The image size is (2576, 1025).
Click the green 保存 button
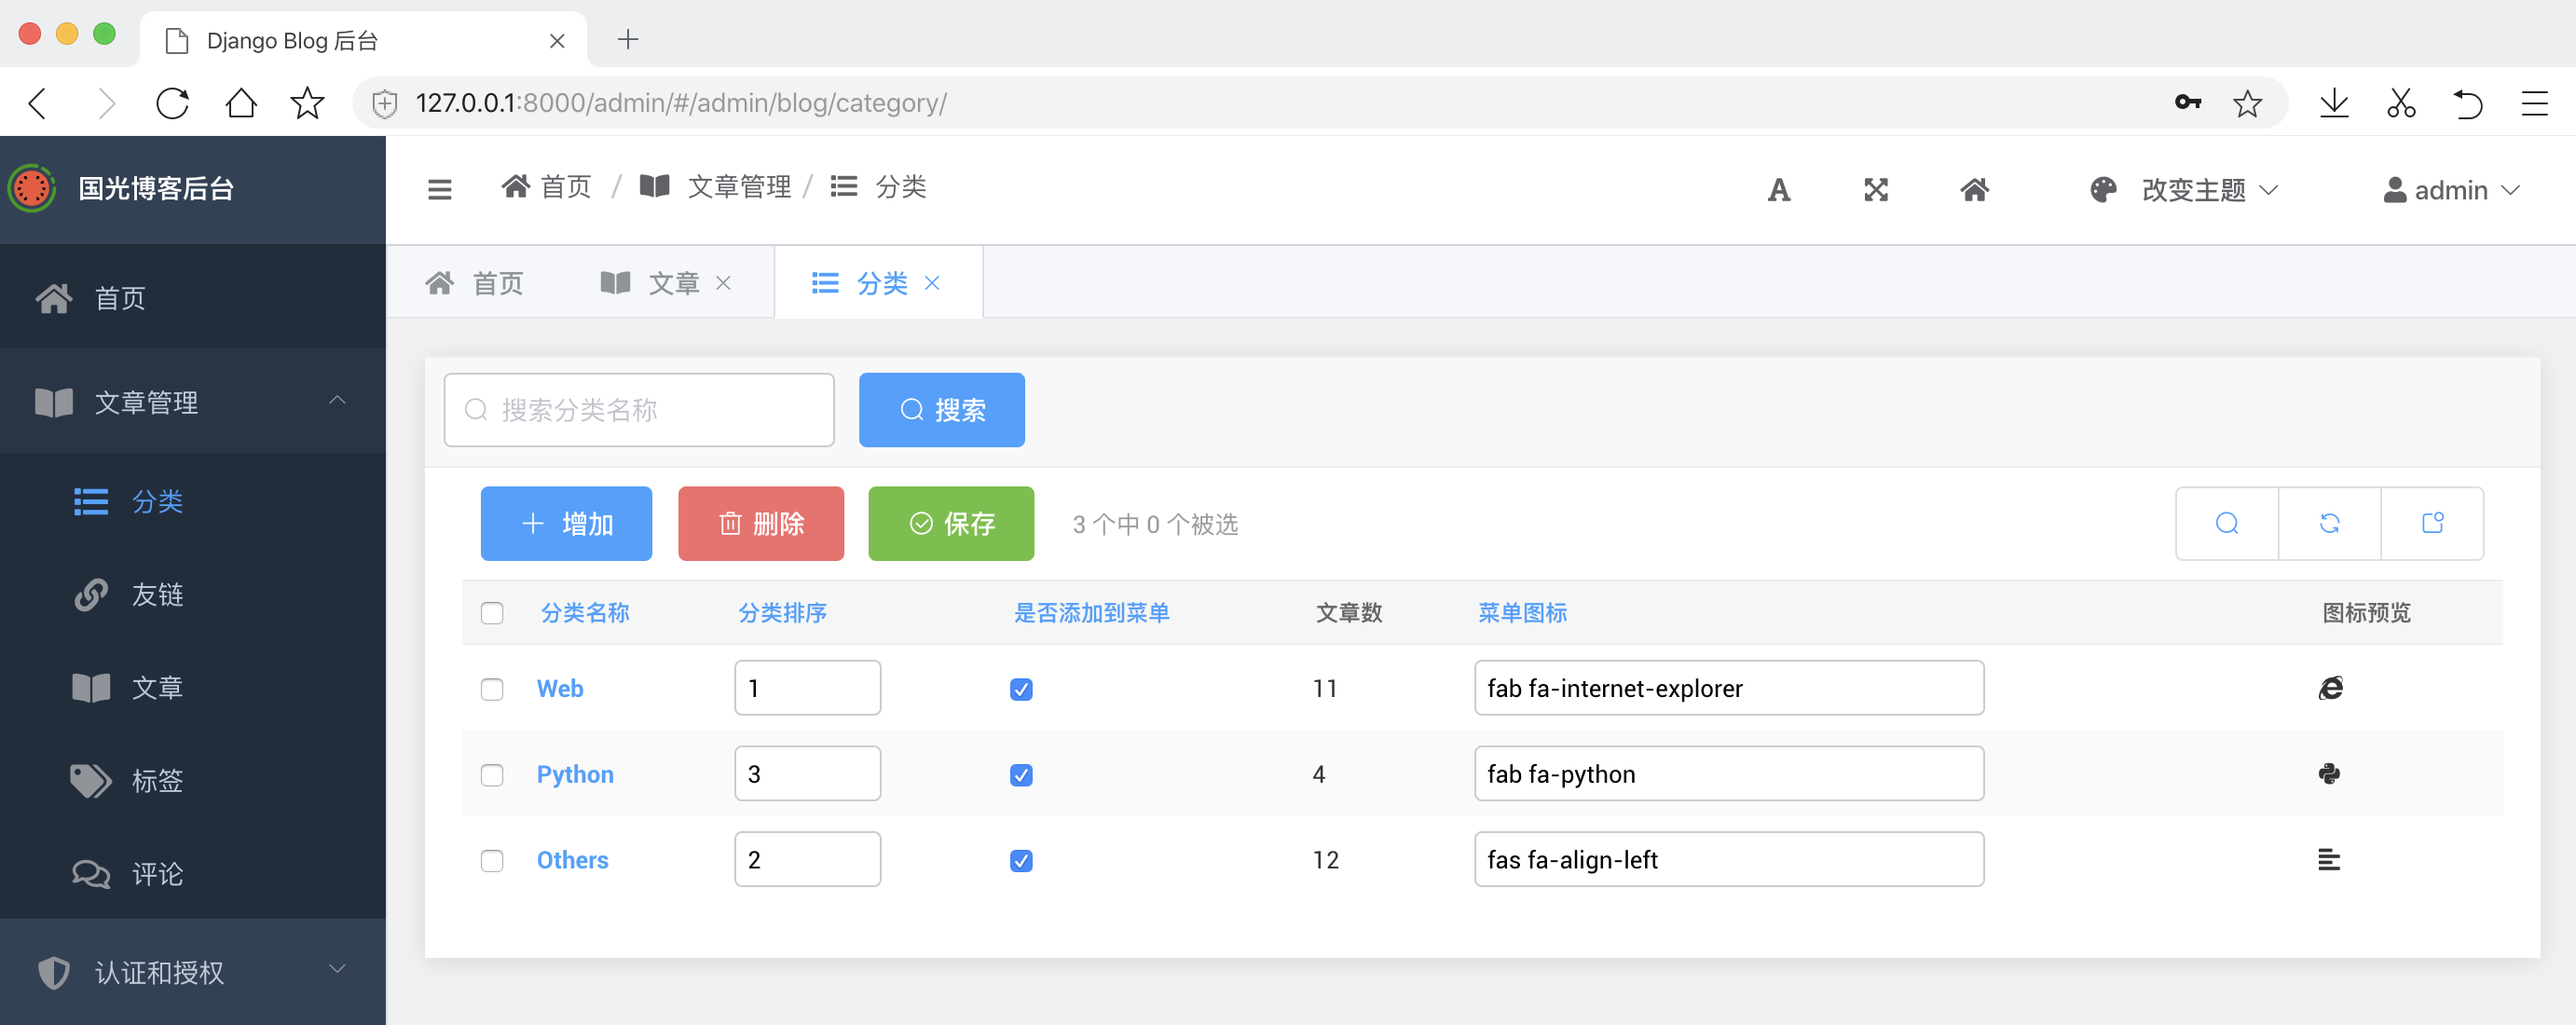tap(950, 524)
